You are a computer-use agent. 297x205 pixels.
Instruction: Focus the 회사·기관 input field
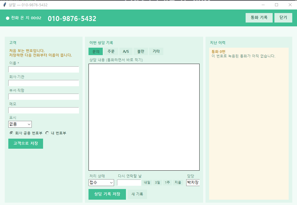click(44, 83)
